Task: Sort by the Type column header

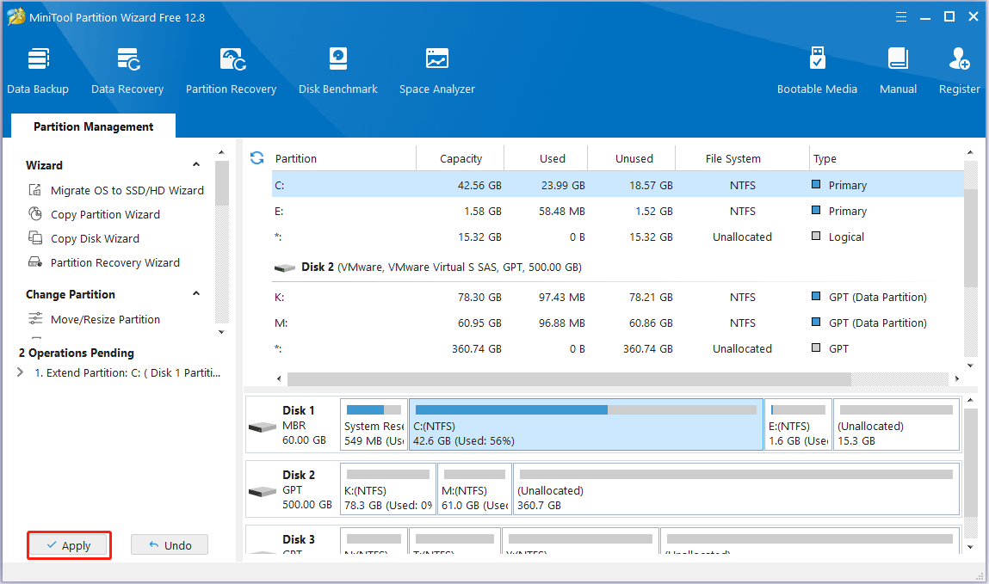Action: click(887, 158)
